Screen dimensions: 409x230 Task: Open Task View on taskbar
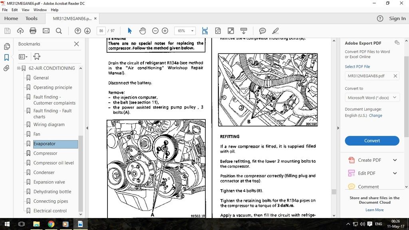(22, 224)
